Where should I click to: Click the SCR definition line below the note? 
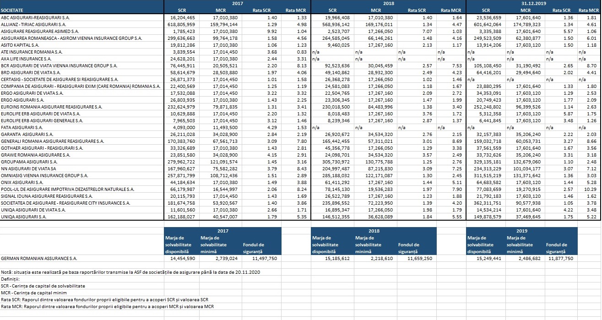point(43,286)
